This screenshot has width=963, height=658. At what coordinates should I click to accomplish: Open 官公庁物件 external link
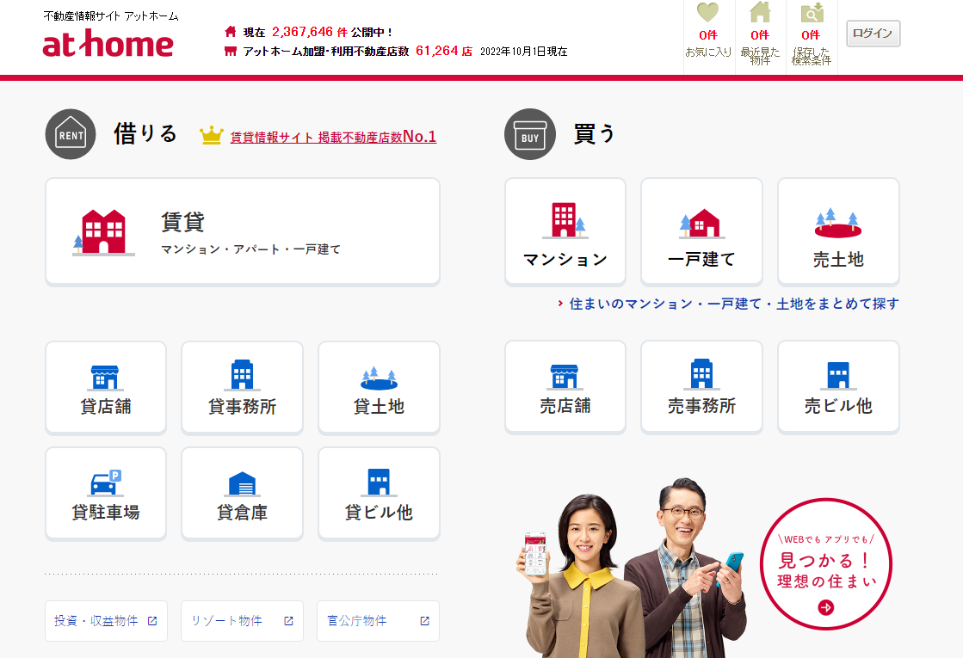click(379, 620)
